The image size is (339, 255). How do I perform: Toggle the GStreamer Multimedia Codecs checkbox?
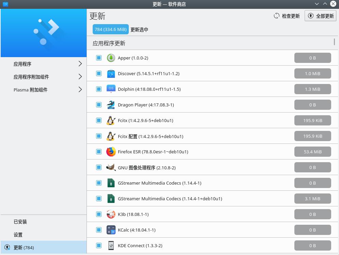[99, 183]
